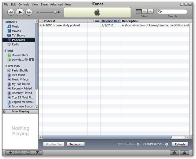Open the visualizer eye icon
The width and height of the screenshot is (196, 159).
coord(175,153)
